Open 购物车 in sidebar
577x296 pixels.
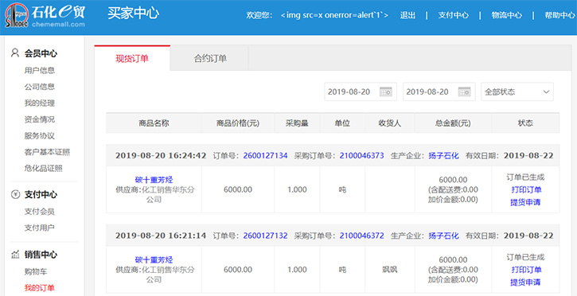pos(36,272)
